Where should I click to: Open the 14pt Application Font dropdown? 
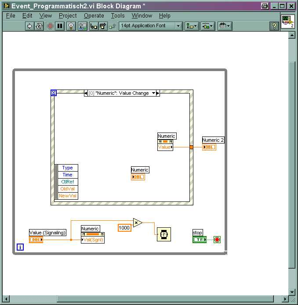tap(151, 26)
